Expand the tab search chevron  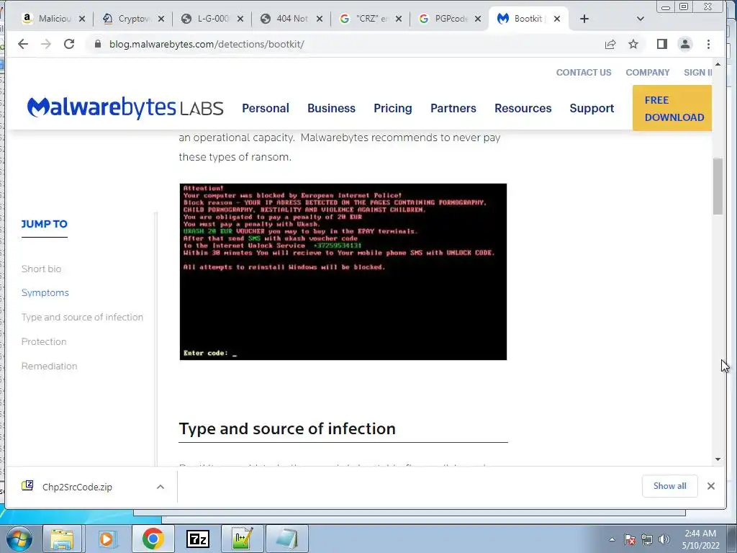click(640, 19)
